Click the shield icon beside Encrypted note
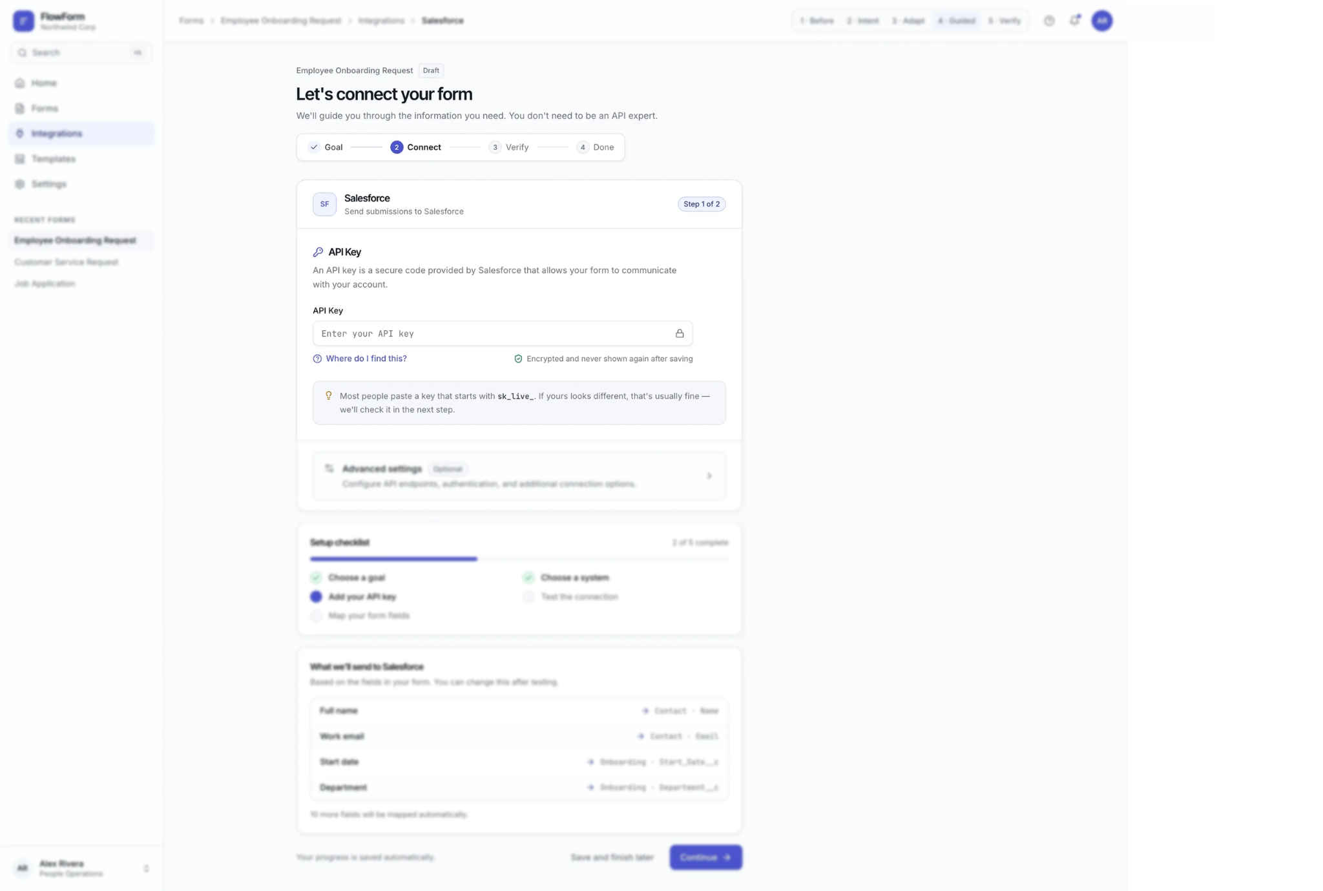 pos(518,359)
